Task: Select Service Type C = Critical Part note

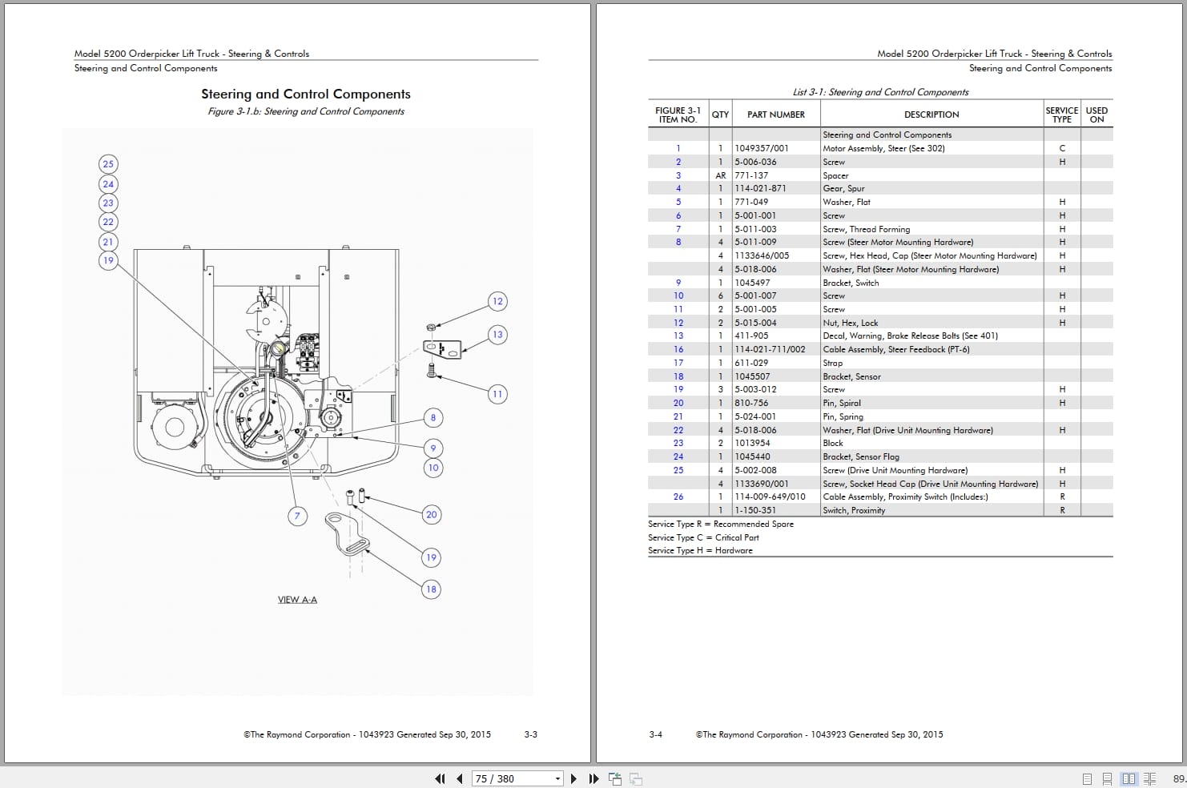Action: (703, 537)
